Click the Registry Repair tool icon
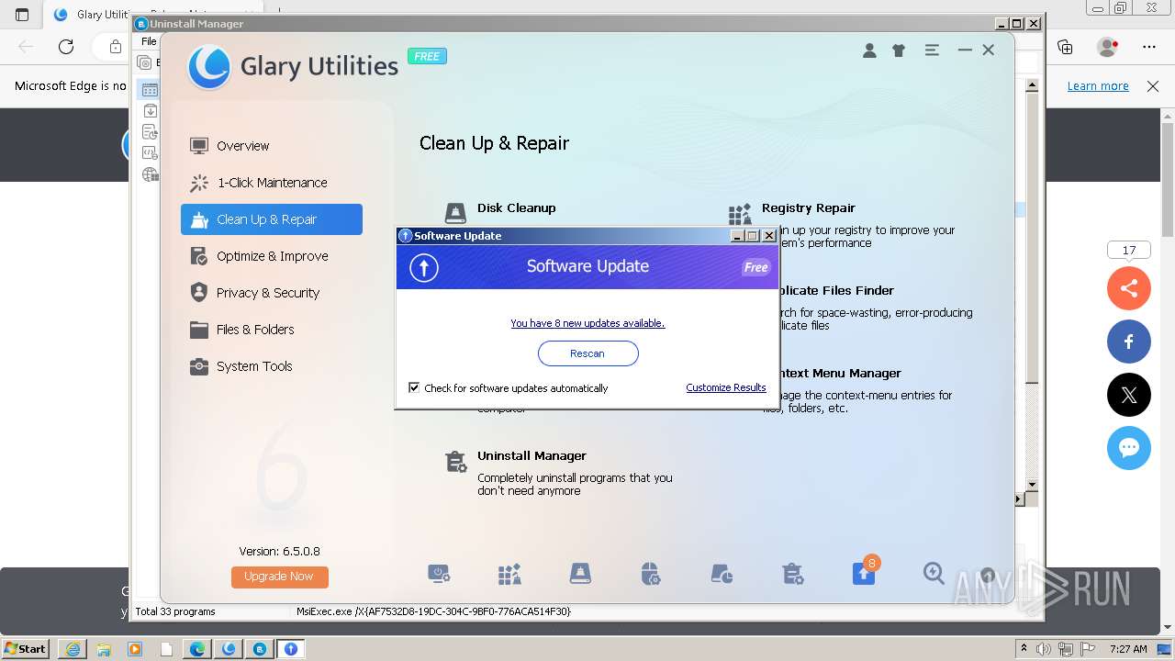This screenshot has height=661, width=1175. point(740,215)
